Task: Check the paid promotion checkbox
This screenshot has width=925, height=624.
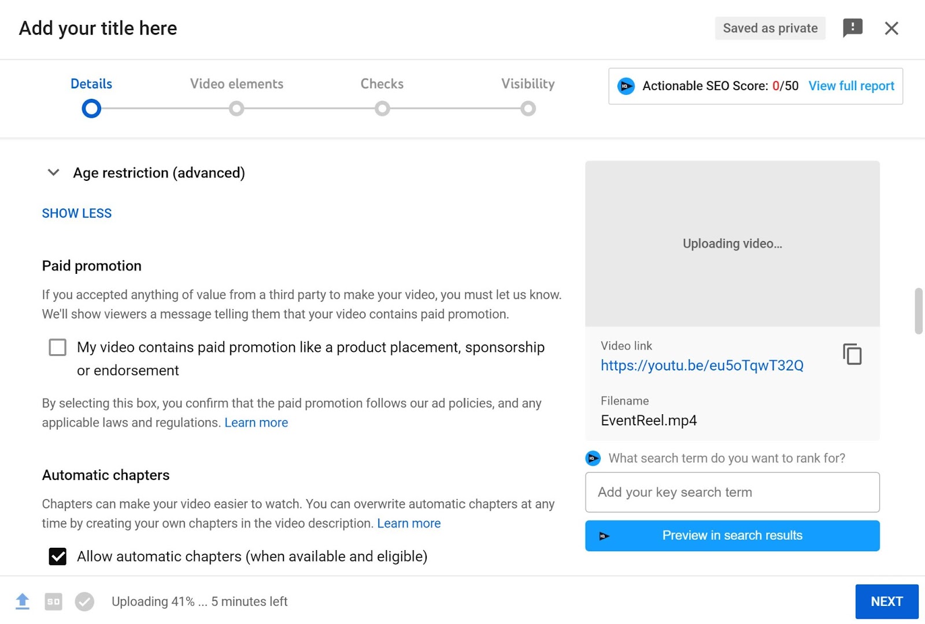Action: [x=57, y=347]
